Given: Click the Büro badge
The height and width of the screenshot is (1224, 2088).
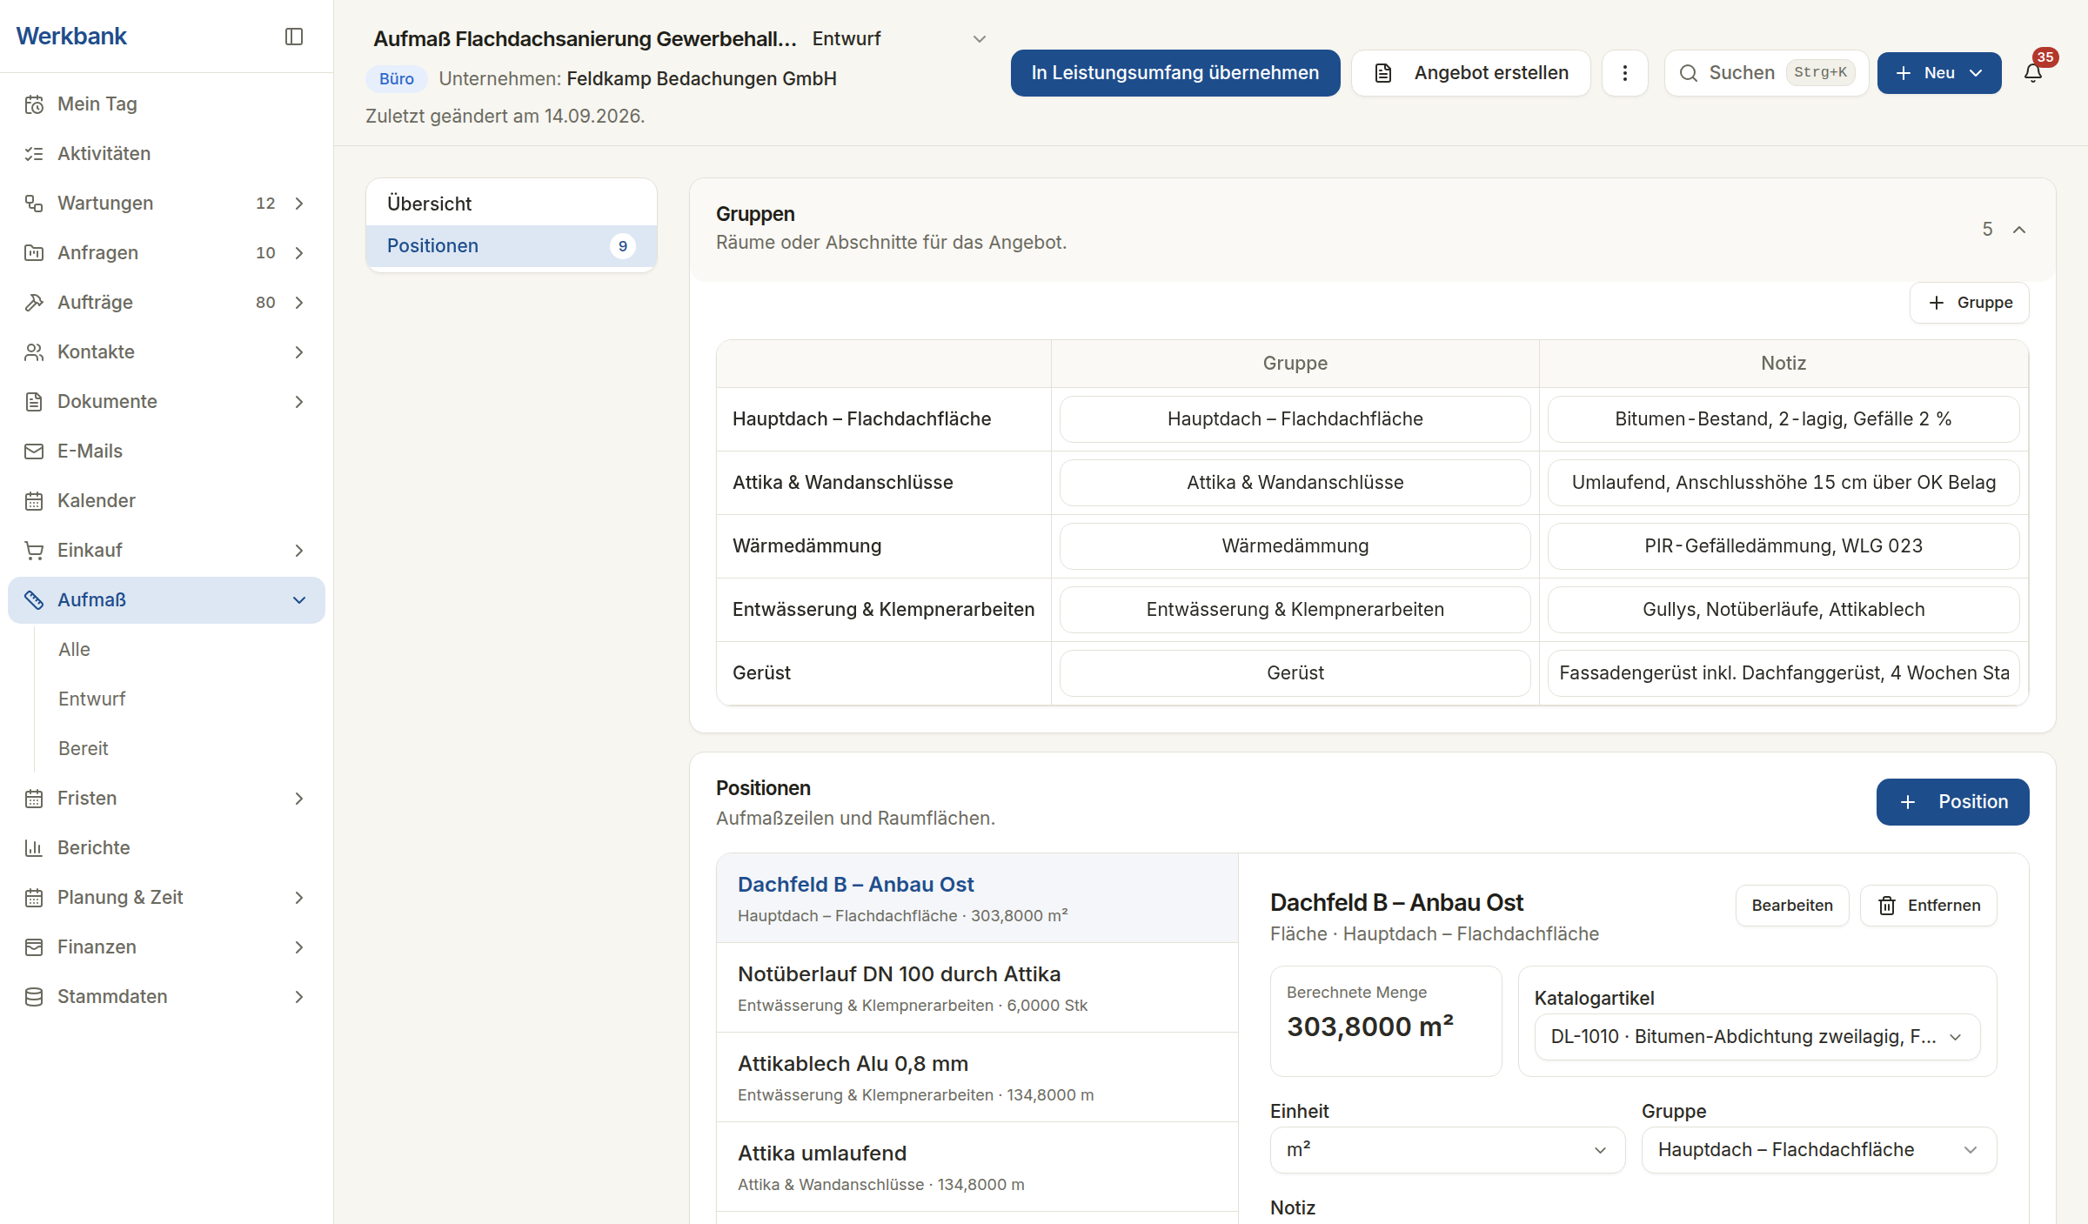Looking at the screenshot, I should pos(397,79).
